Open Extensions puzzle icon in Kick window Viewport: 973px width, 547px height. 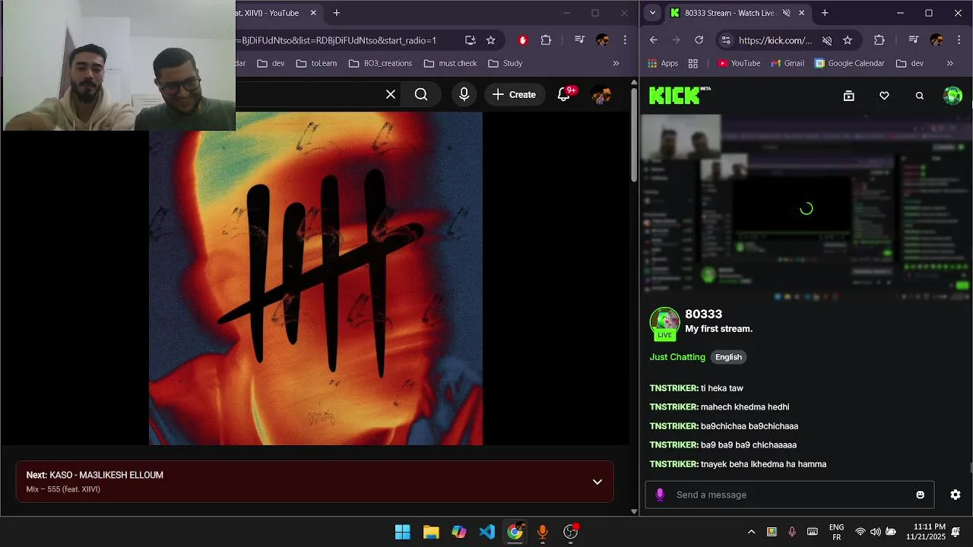(x=880, y=40)
